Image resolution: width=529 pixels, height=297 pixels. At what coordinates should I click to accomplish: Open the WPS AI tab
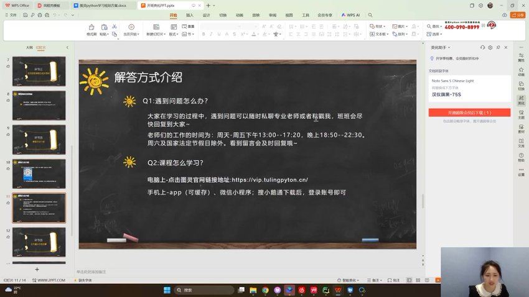point(351,15)
